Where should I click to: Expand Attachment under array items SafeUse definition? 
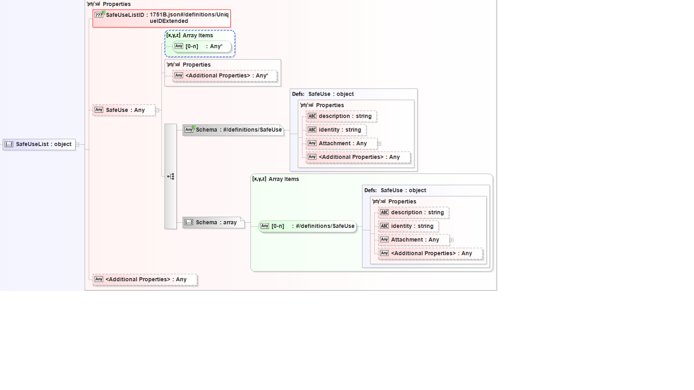tap(451, 240)
